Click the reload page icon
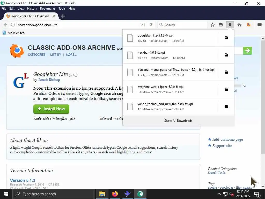The height and width of the screenshot is (199, 265). 151,25
